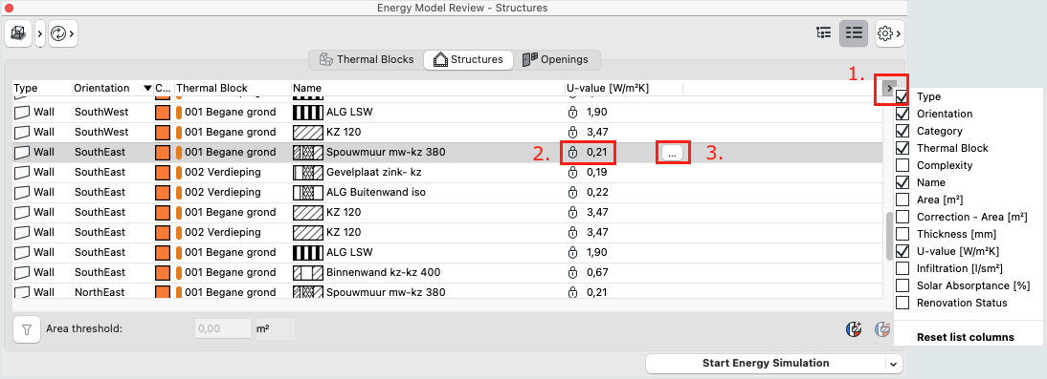Uncheck the U-value [W/m²K] column checkbox
Image resolution: width=1047 pixels, height=379 pixels.
(902, 251)
